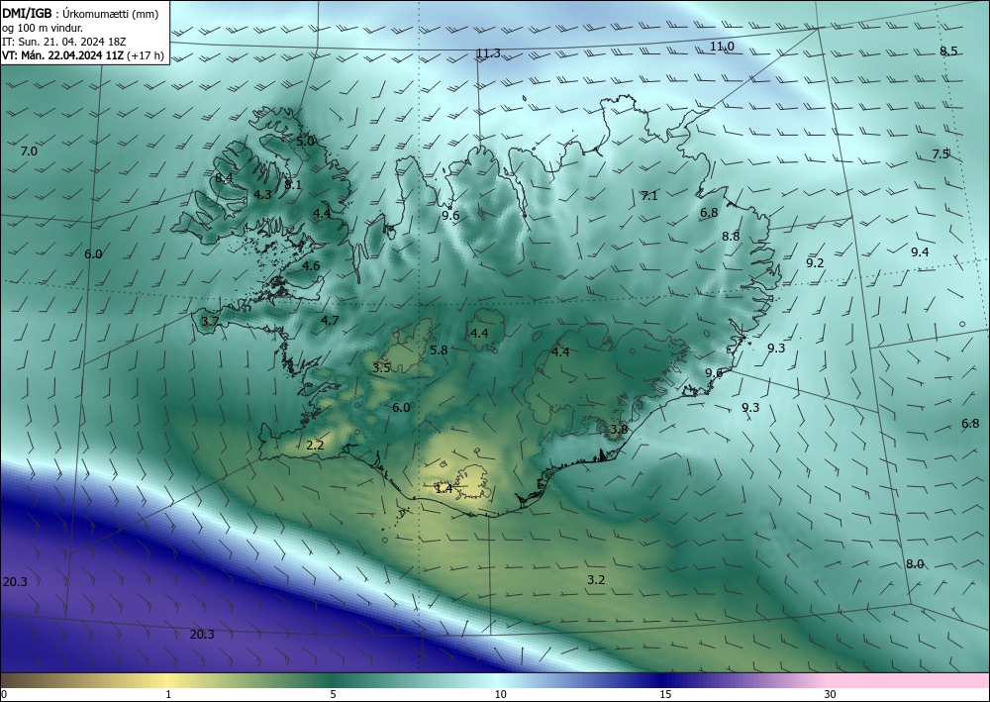This screenshot has height=702, width=990.
Task: Select the 1.4 minimum value label
Action: 444,488
